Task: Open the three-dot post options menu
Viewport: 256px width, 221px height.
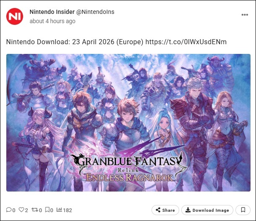Action: [245, 15]
